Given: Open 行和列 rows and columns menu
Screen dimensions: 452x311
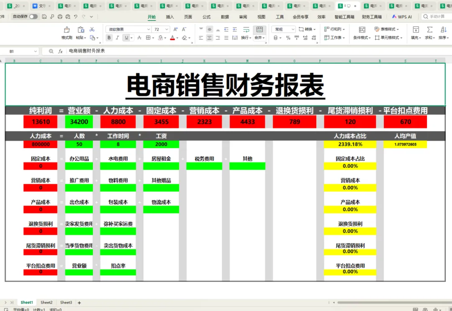Looking at the screenshot, I should point(334,29).
